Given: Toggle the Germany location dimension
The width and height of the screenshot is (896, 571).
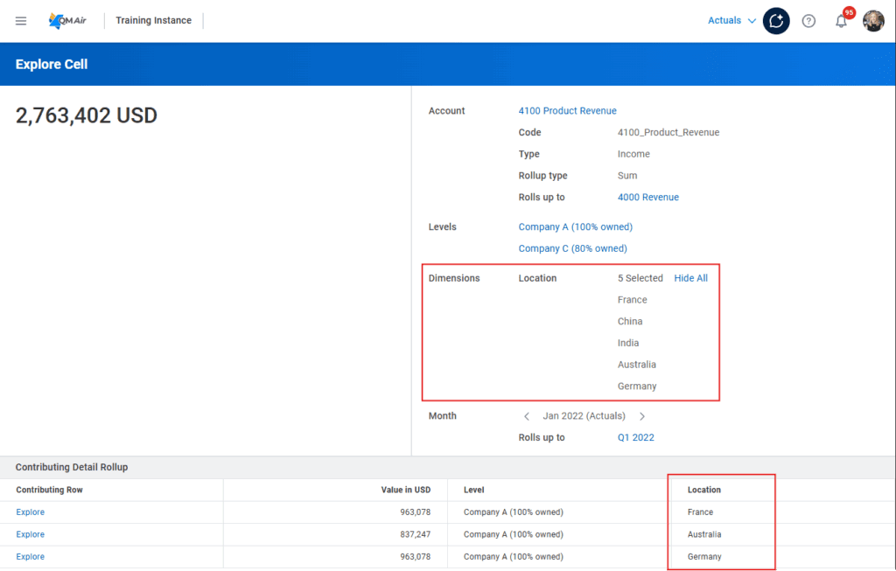Looking at the screenshot, I should point(637,386).
